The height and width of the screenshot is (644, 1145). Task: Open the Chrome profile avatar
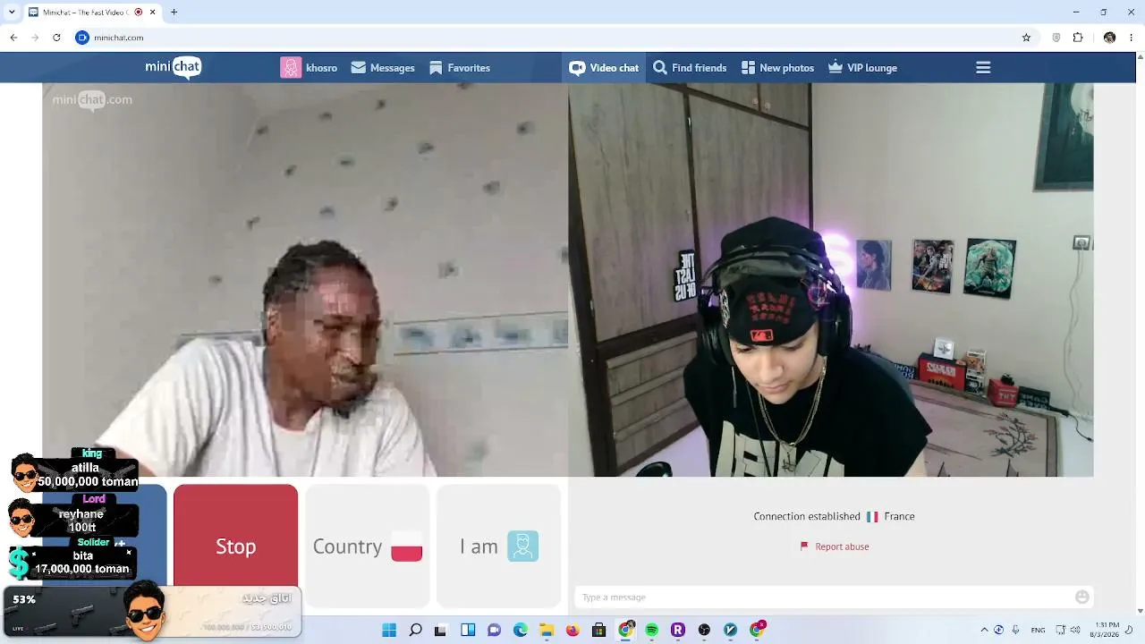1109,38
